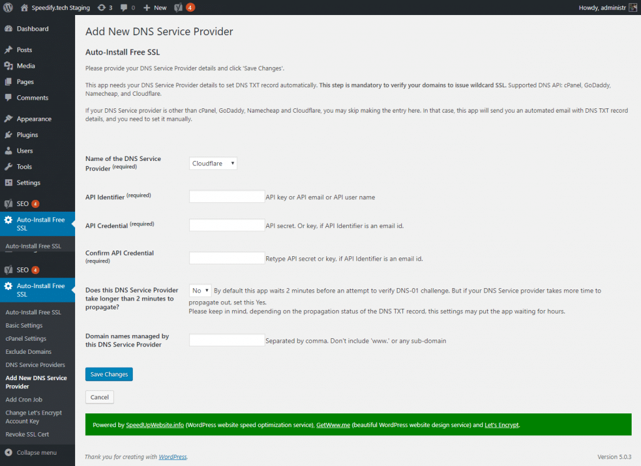The width and height of the screenshot is (641, 466).
Task: Open the Let's Encrypt footer link
Action: [x=501, y=425]
